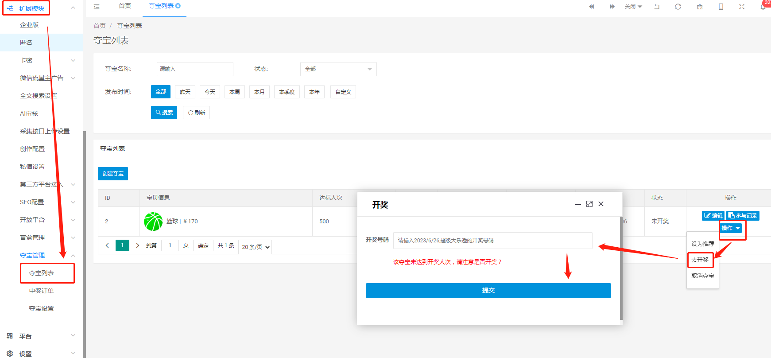The width and height of the screenshot is (771, 358).
Task: Close the 夺宝列表 tab via its x icon
Action: [178, 6]
